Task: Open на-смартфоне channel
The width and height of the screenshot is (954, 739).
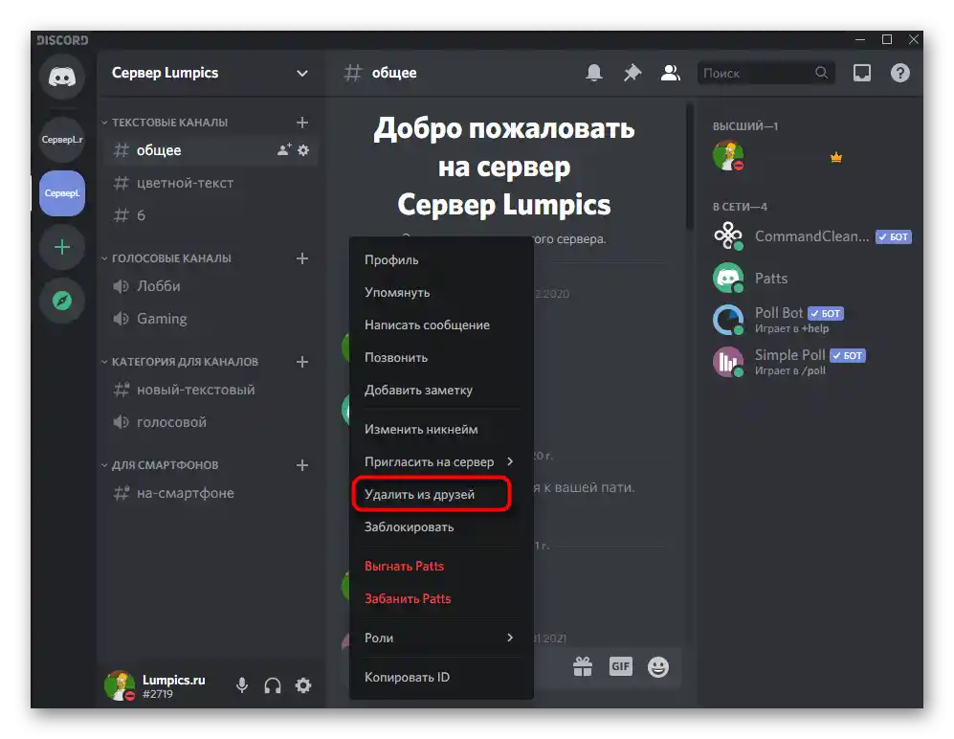Action: (x=211, y=493)
